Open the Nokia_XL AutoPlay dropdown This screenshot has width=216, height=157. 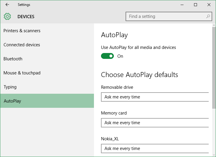click(x=155, y=149)
